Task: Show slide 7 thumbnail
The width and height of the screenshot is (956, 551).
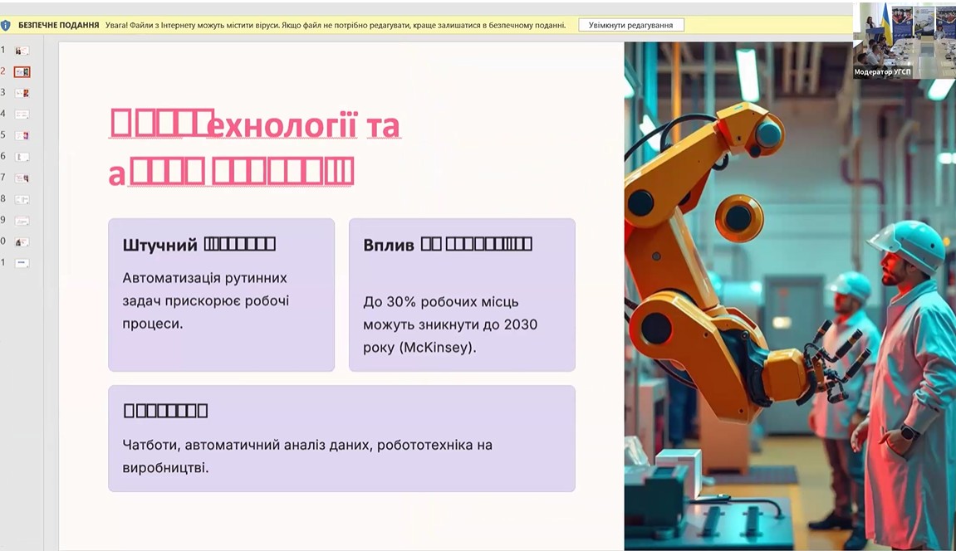Action: pos(22,178)
